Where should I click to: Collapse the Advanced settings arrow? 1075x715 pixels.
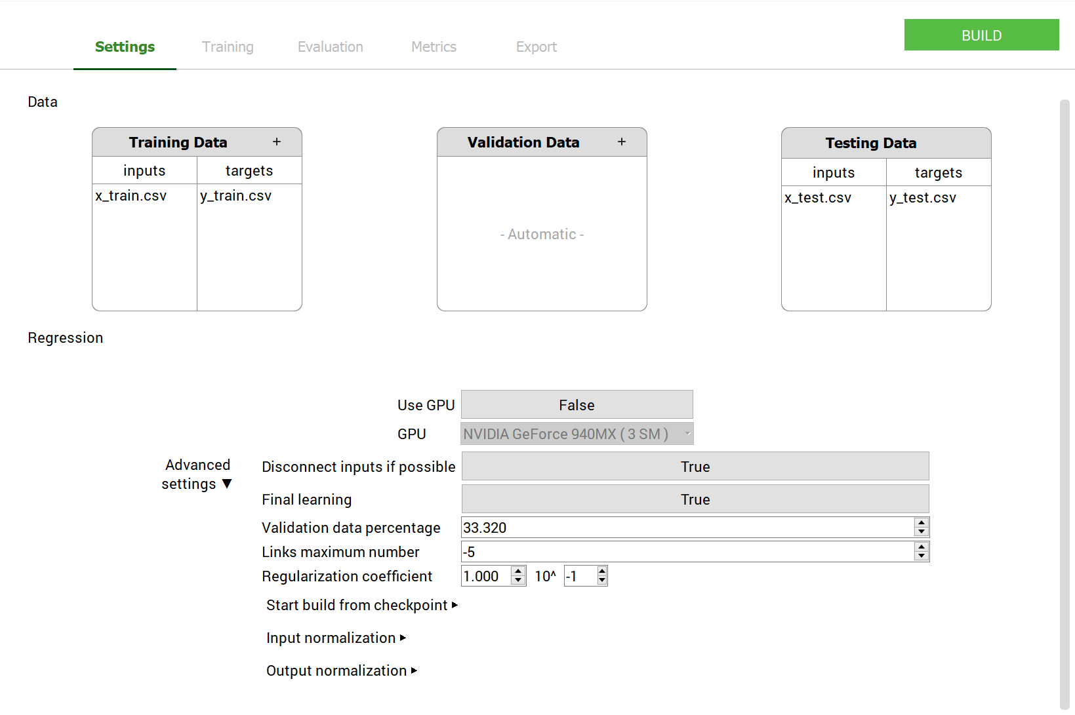(x=227, y=484)
